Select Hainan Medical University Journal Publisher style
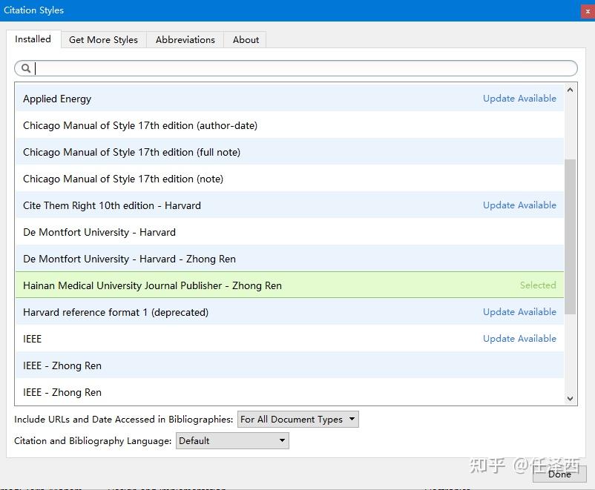 tap(289, 285)
